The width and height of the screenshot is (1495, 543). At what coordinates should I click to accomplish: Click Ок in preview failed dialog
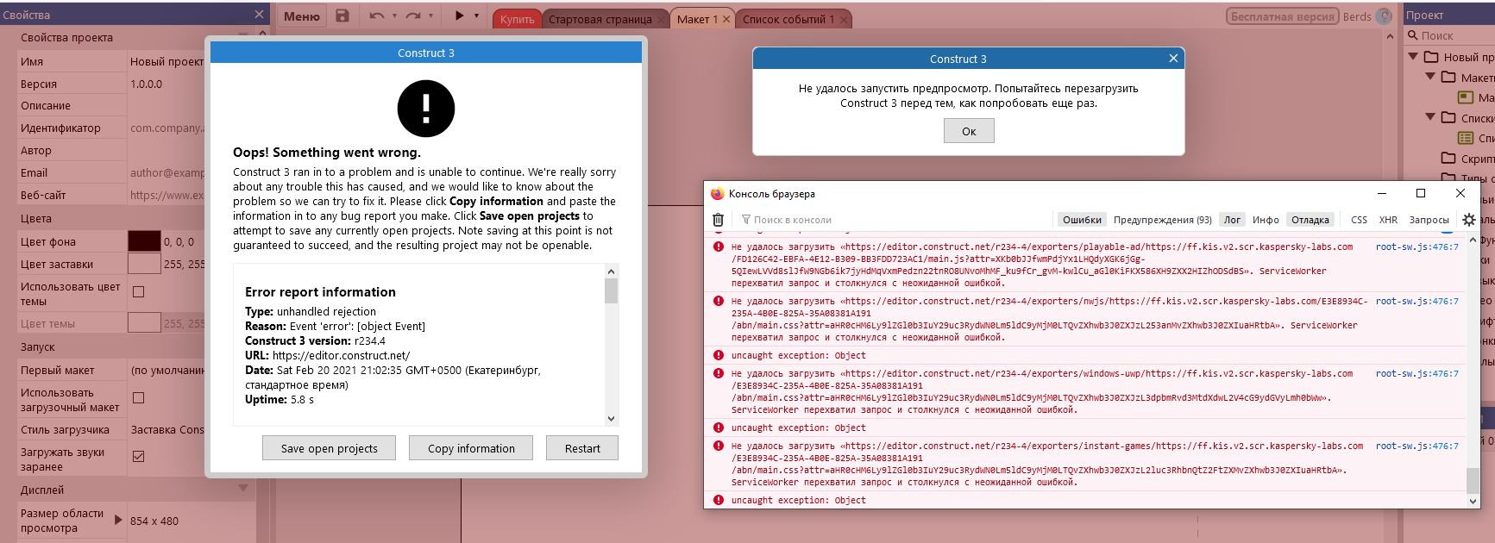pos(969,131)
